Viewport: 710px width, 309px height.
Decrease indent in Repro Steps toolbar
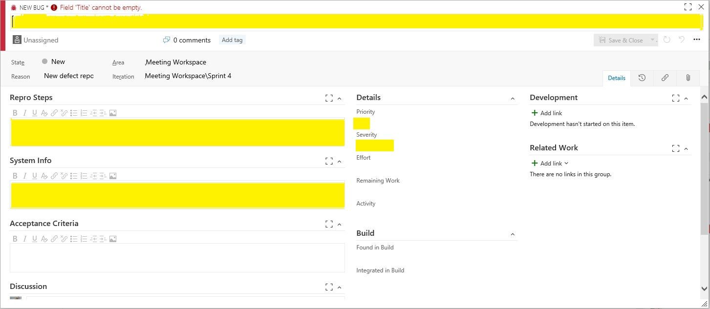click(93, 113)
